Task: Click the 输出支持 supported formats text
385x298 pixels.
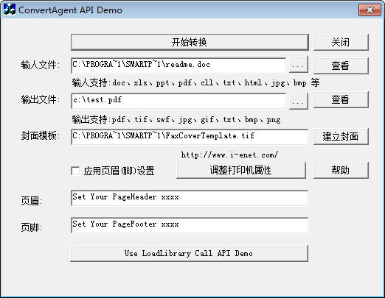Action: tap(176, 119)
